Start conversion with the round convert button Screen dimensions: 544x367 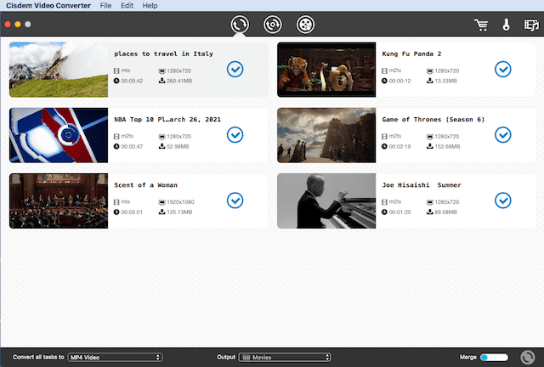point(528,357)
